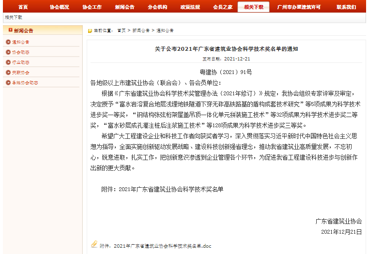Click the arrow icon beside 各地协会动态
This screenshot has height=254, width=369.
pos(8,83)
